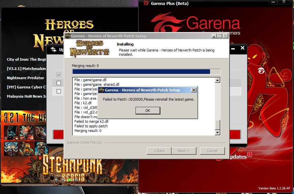Close the Failed to Patch error dialog
Image resolution: width=294 pixels, height=194 pixels.
[194, 90]
